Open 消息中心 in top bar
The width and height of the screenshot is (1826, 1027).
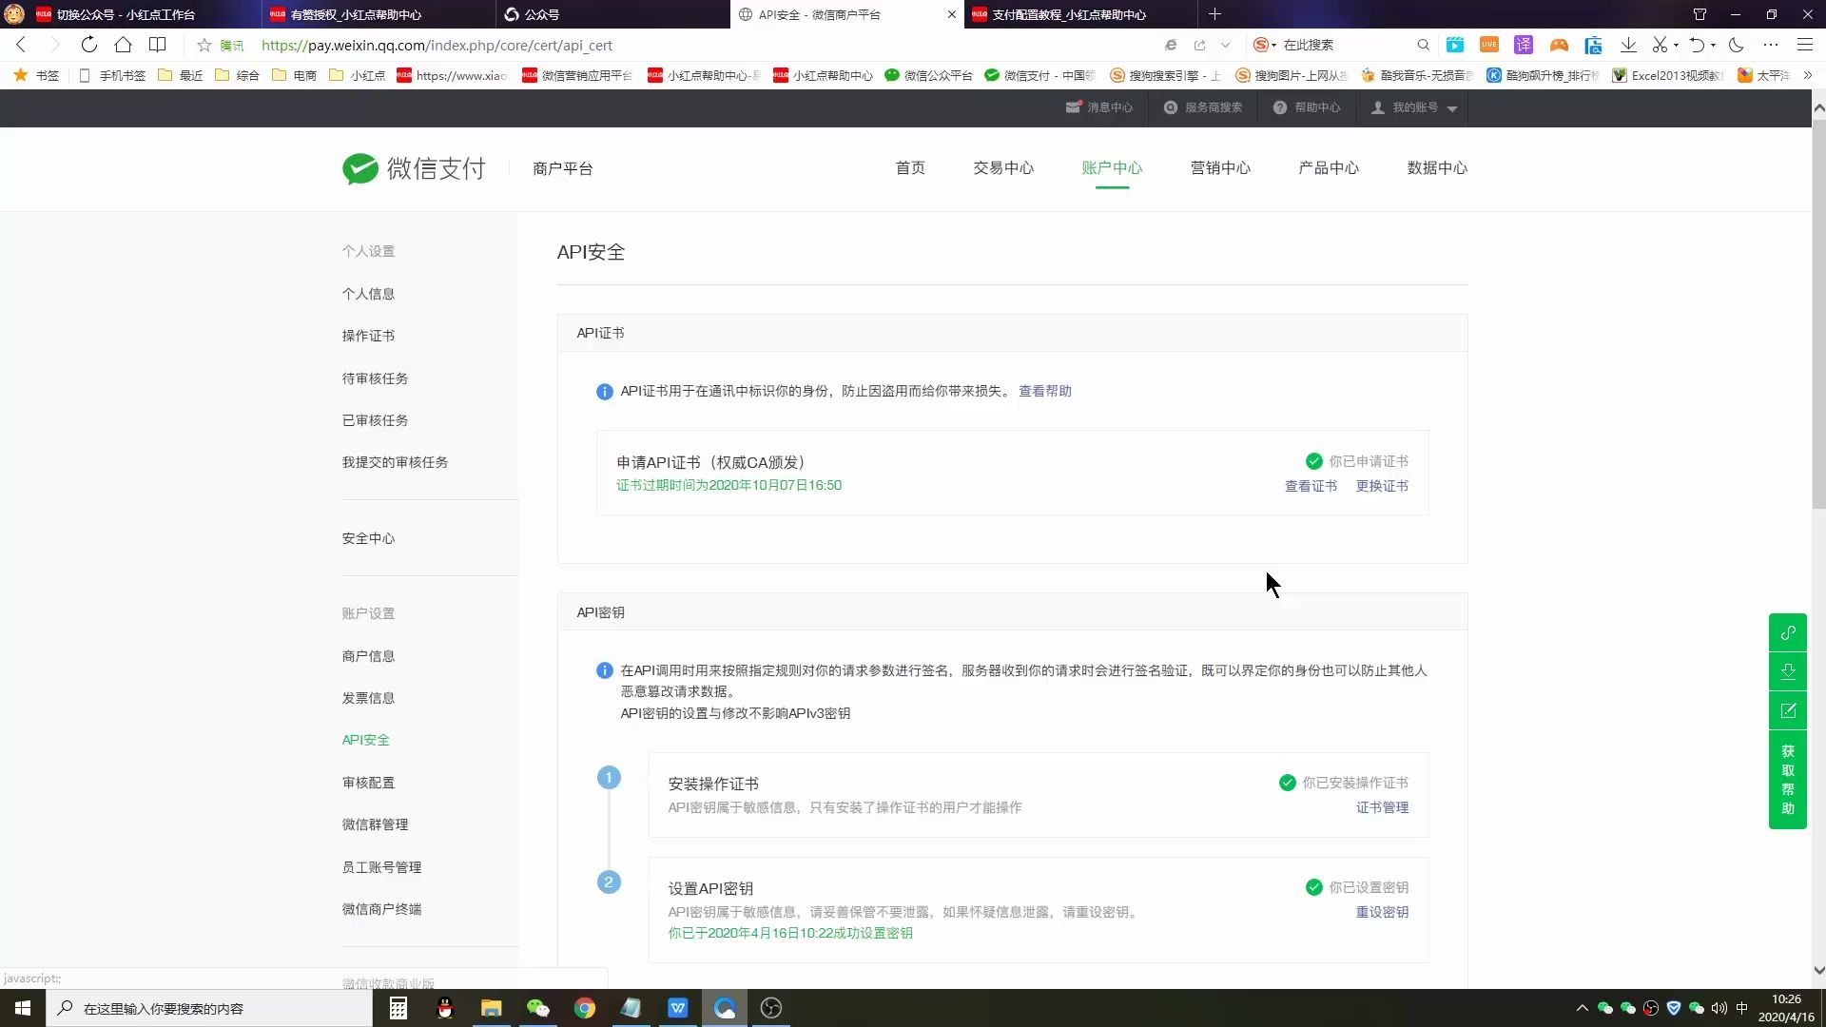pos(1099,107)
